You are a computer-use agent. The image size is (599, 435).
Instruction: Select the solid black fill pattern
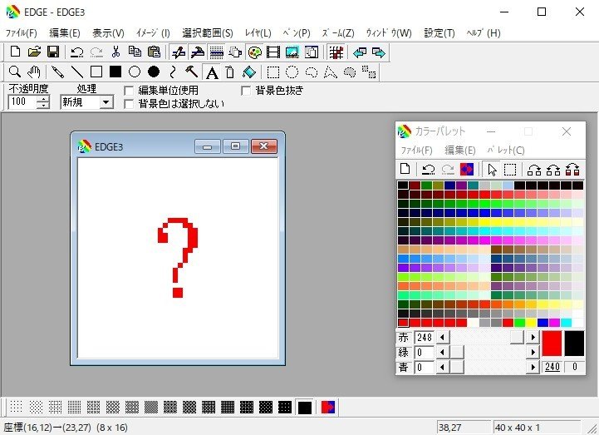coord(304,408)
